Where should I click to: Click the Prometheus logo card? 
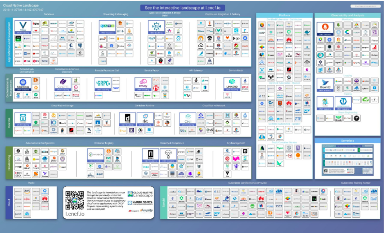pos(325,29)
